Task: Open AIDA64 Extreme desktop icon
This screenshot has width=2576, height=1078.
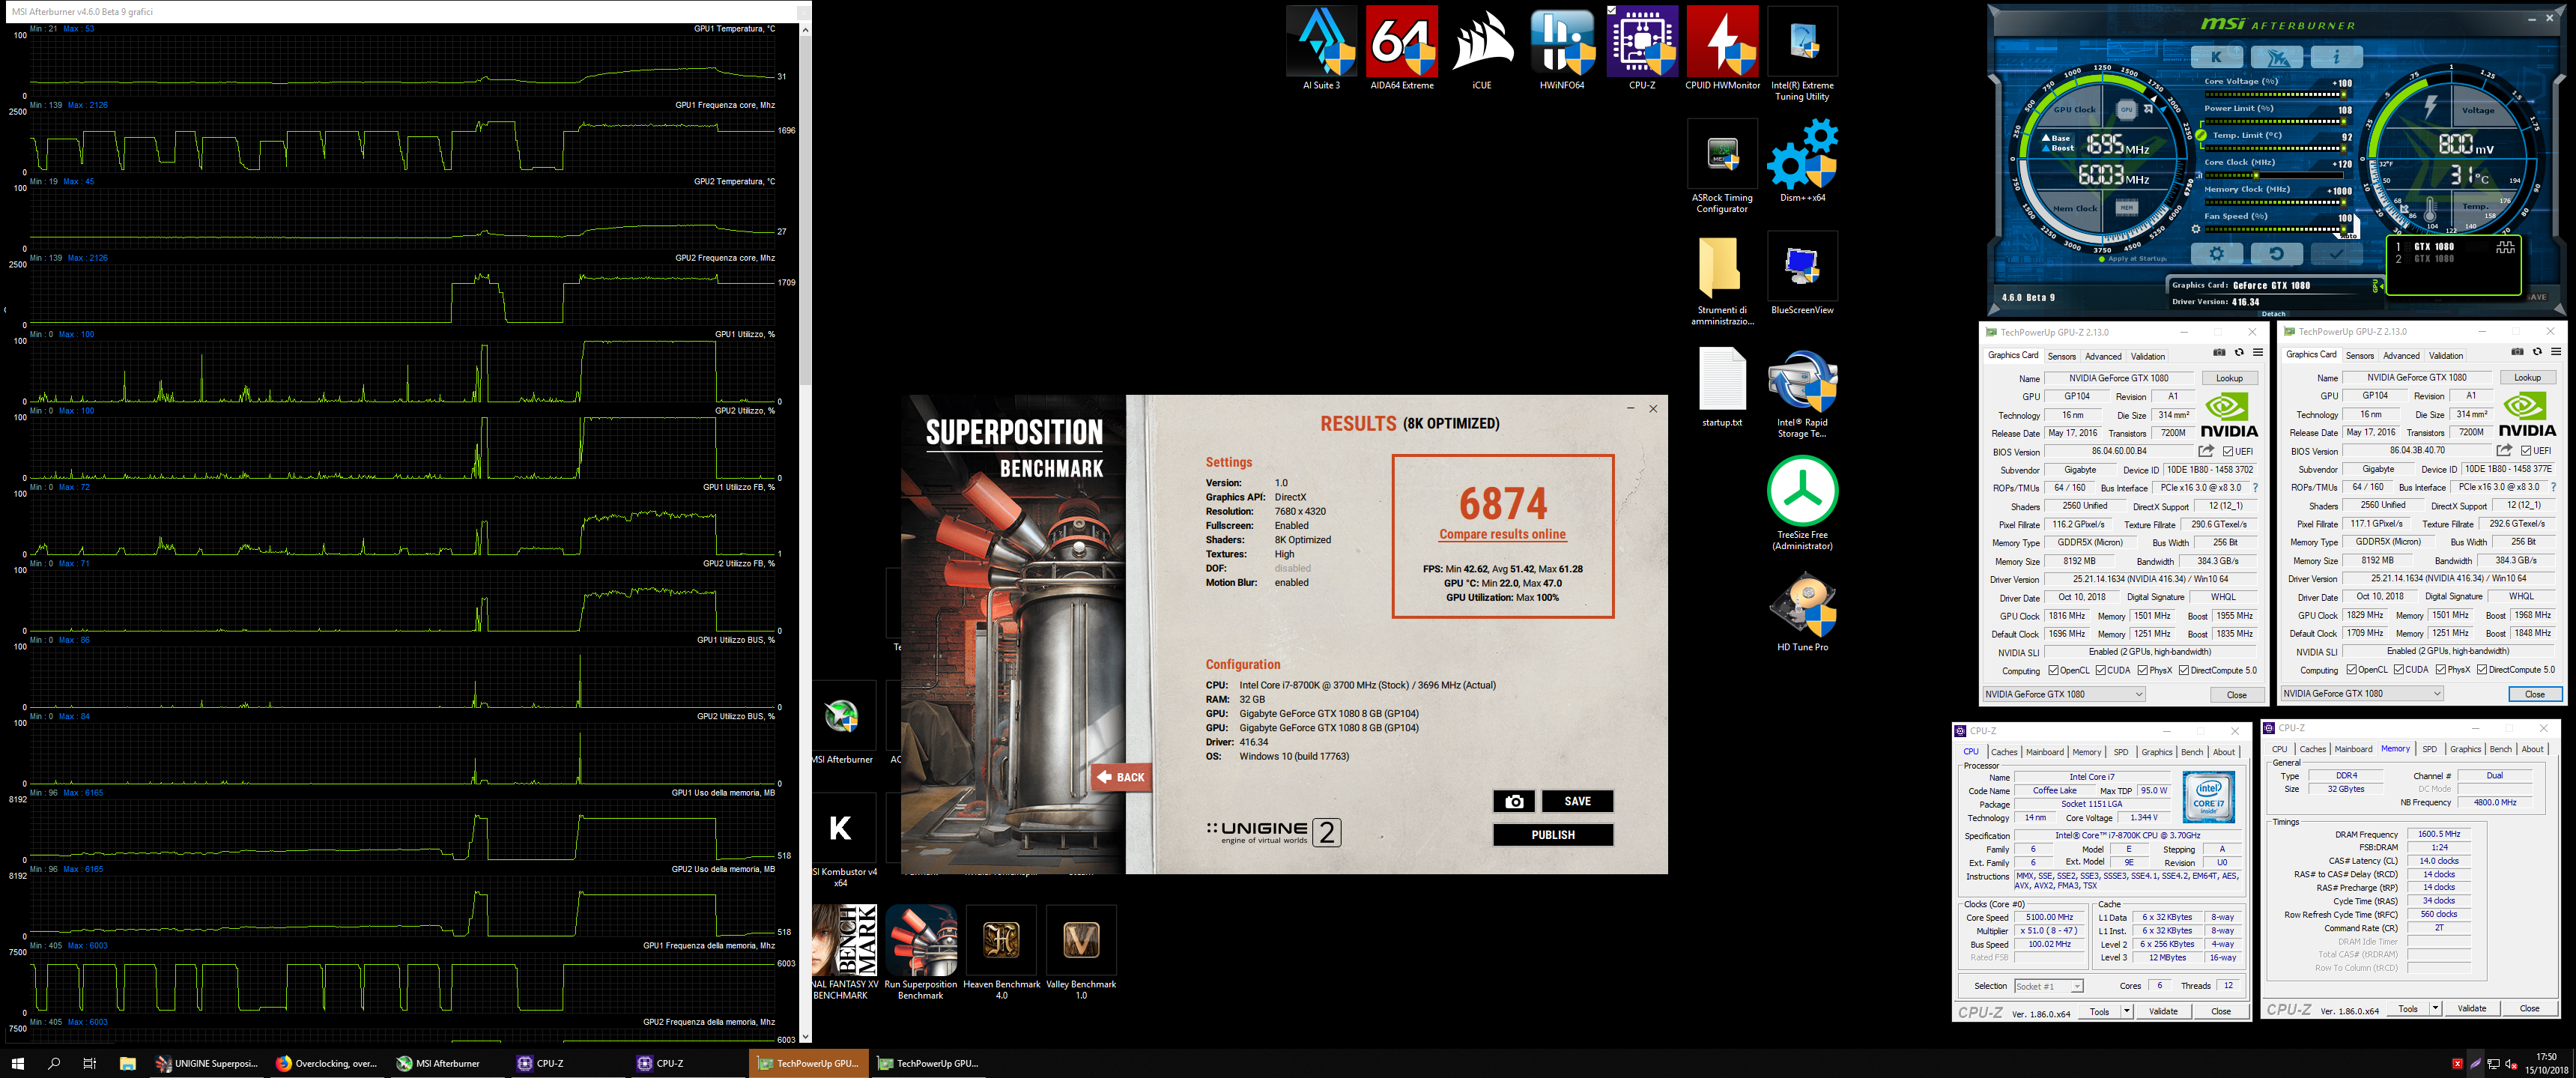Action: pyautogui.click(x=1402, y=48)
